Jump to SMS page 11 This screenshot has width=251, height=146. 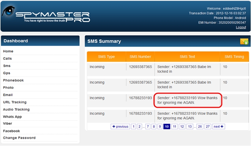[175, 127]
